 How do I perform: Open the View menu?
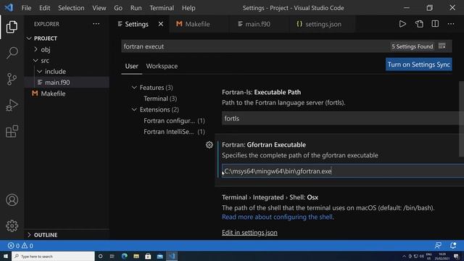point(99,8)
